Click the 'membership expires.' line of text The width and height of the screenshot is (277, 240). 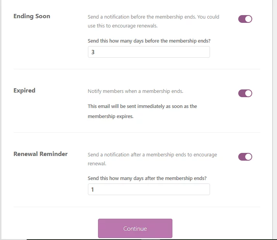tap(110, 117)
